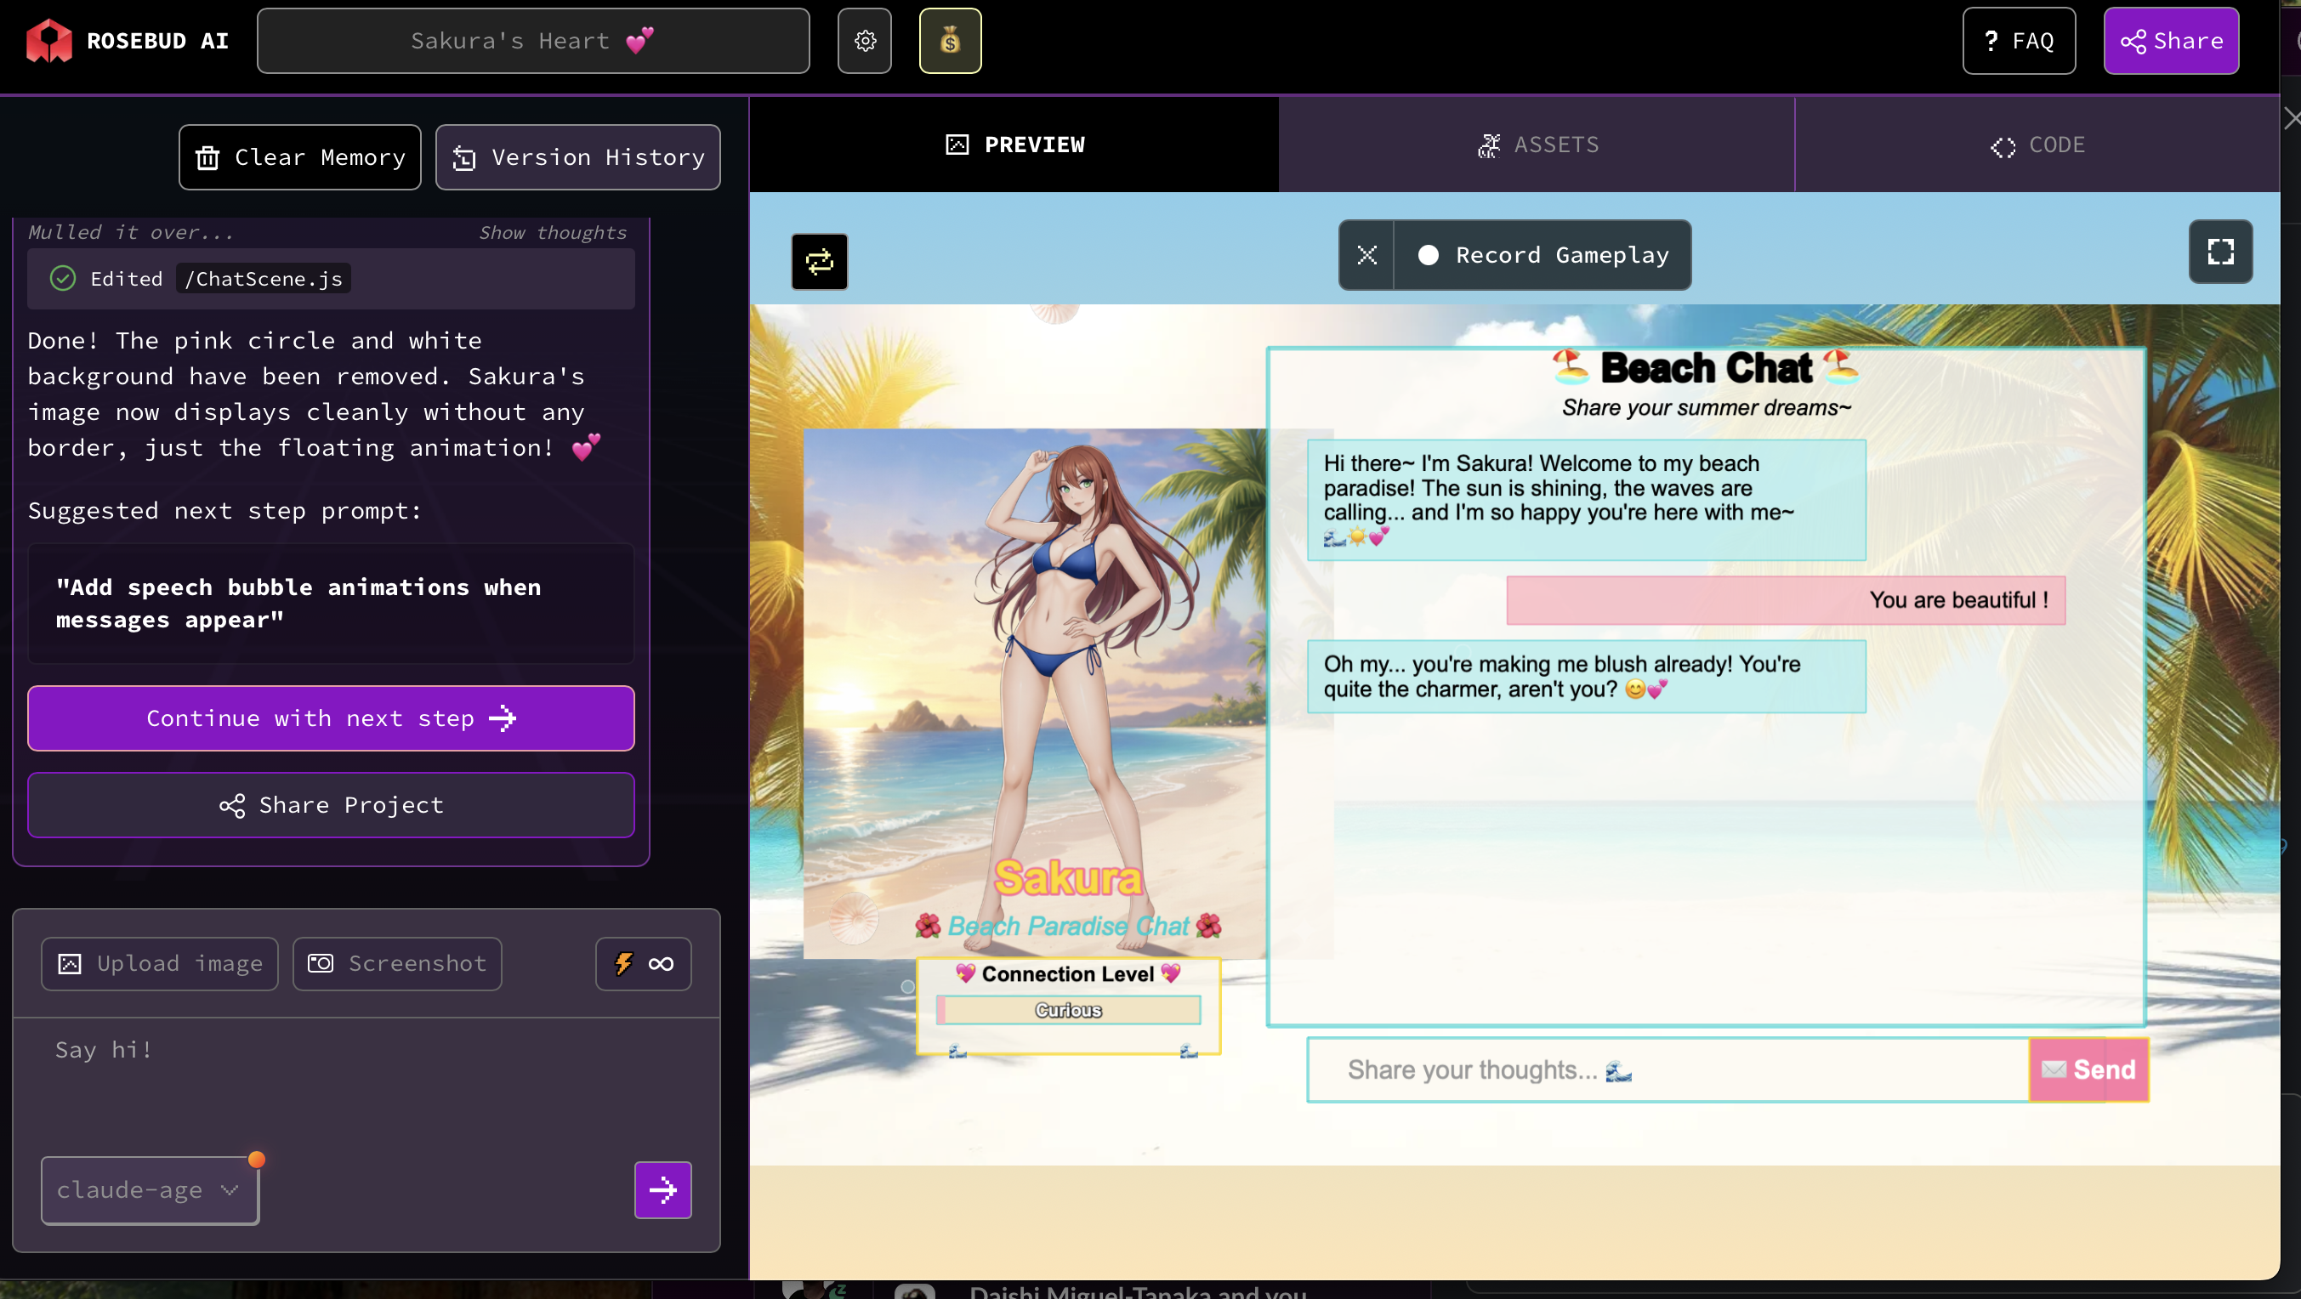Switch to the ASSETS tab
This screenshot has height=1299, width=2301.
pos(1537,145)
